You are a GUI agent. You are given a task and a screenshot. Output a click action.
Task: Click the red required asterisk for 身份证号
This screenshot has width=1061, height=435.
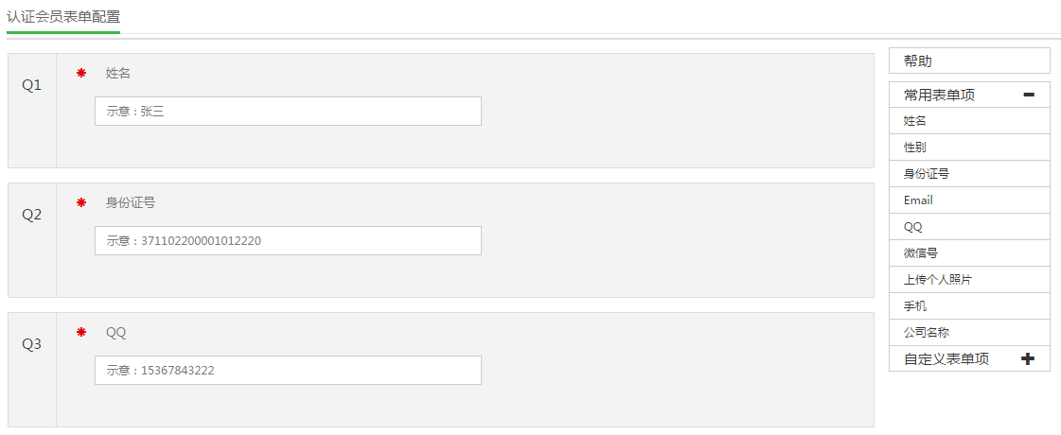[81, 202]
